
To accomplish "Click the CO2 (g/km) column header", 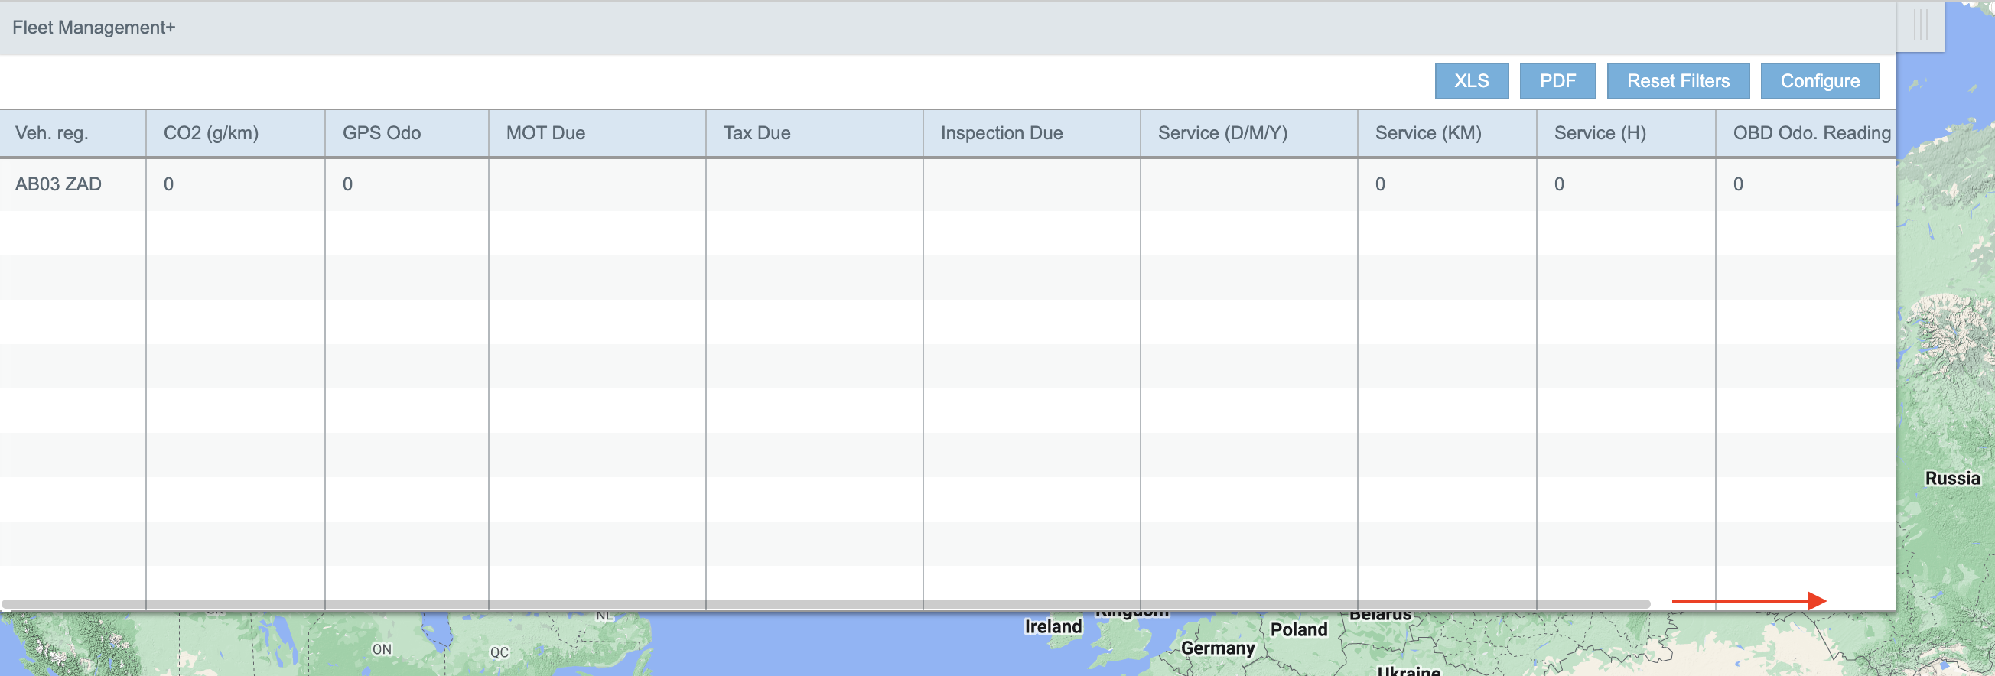I will [210, 133].
